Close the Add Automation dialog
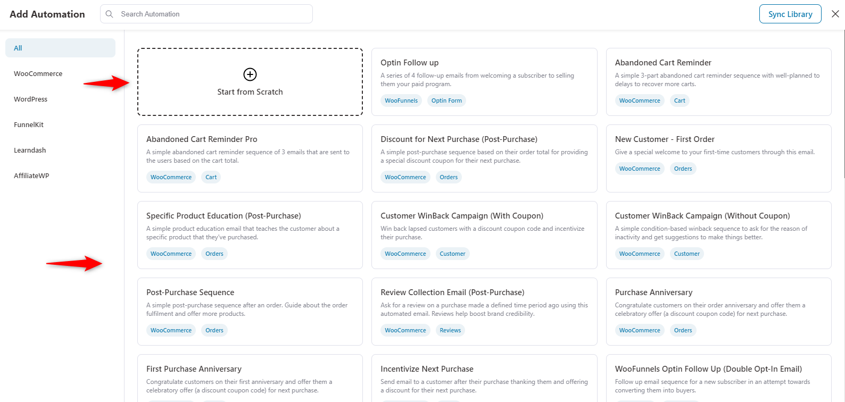 coord(835,14)
